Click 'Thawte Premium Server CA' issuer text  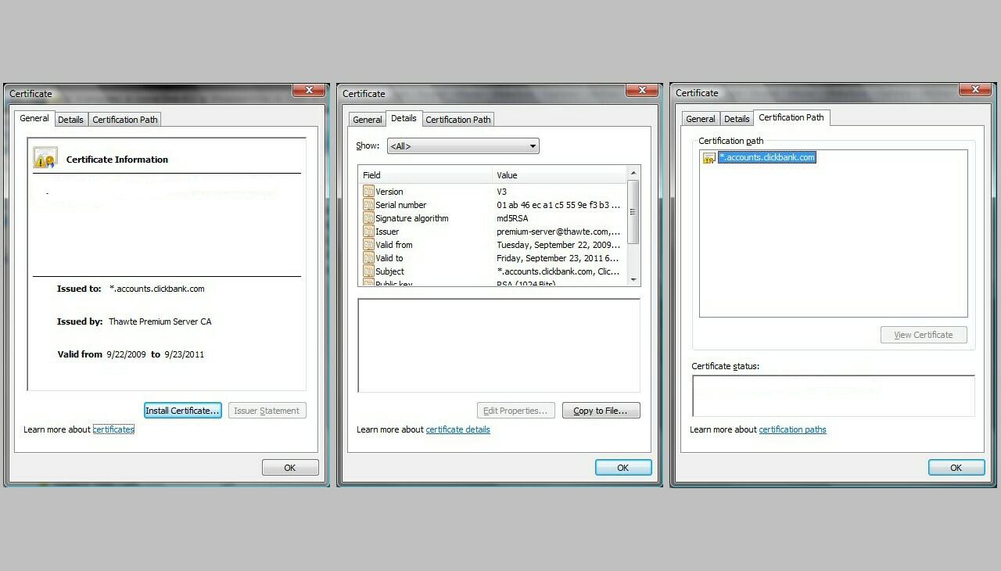(160, 321)
